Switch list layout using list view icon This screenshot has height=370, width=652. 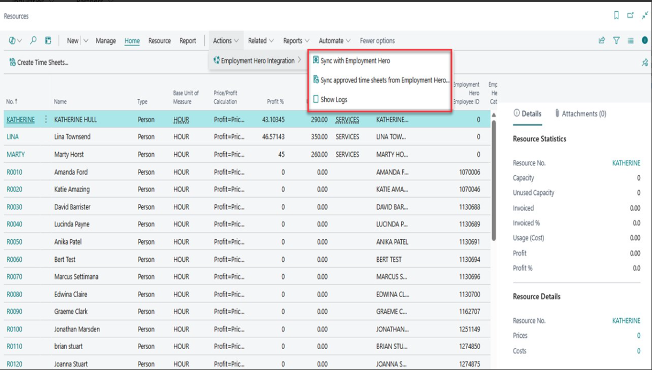tap(631, 41)
